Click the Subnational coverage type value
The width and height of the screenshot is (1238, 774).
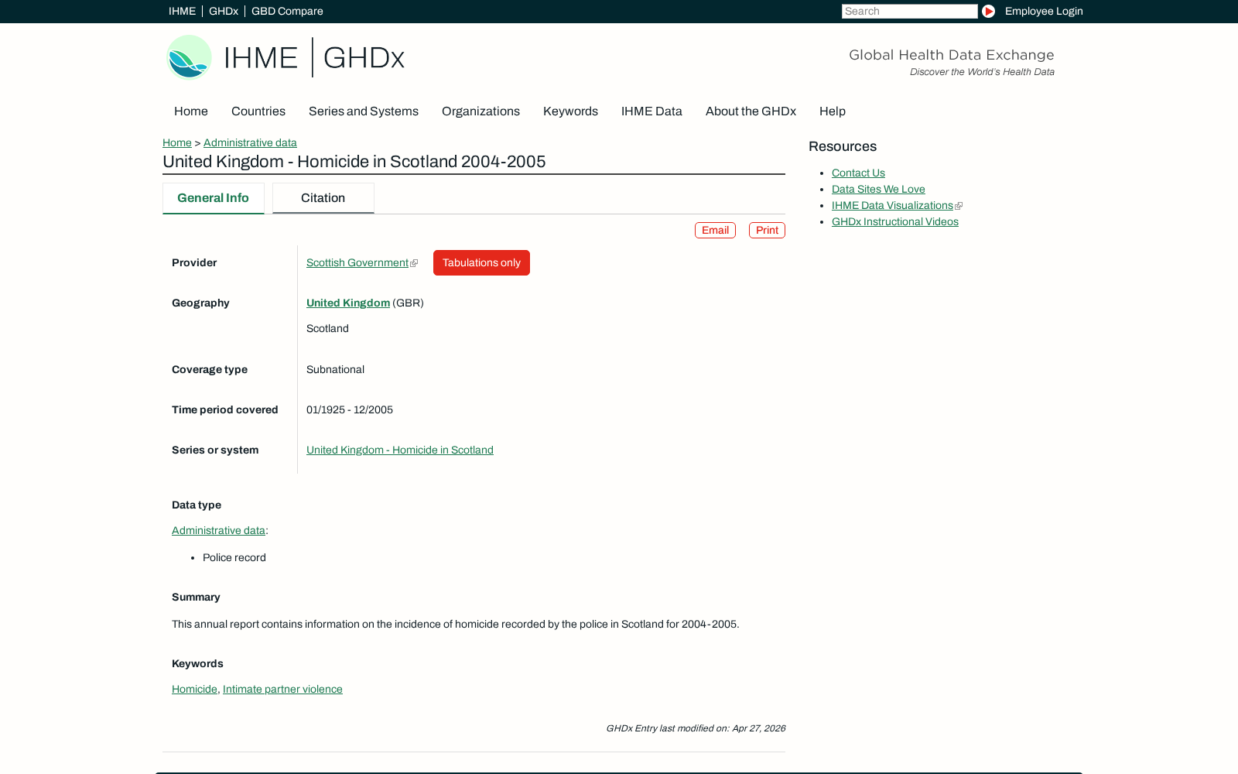click(335, 369)
